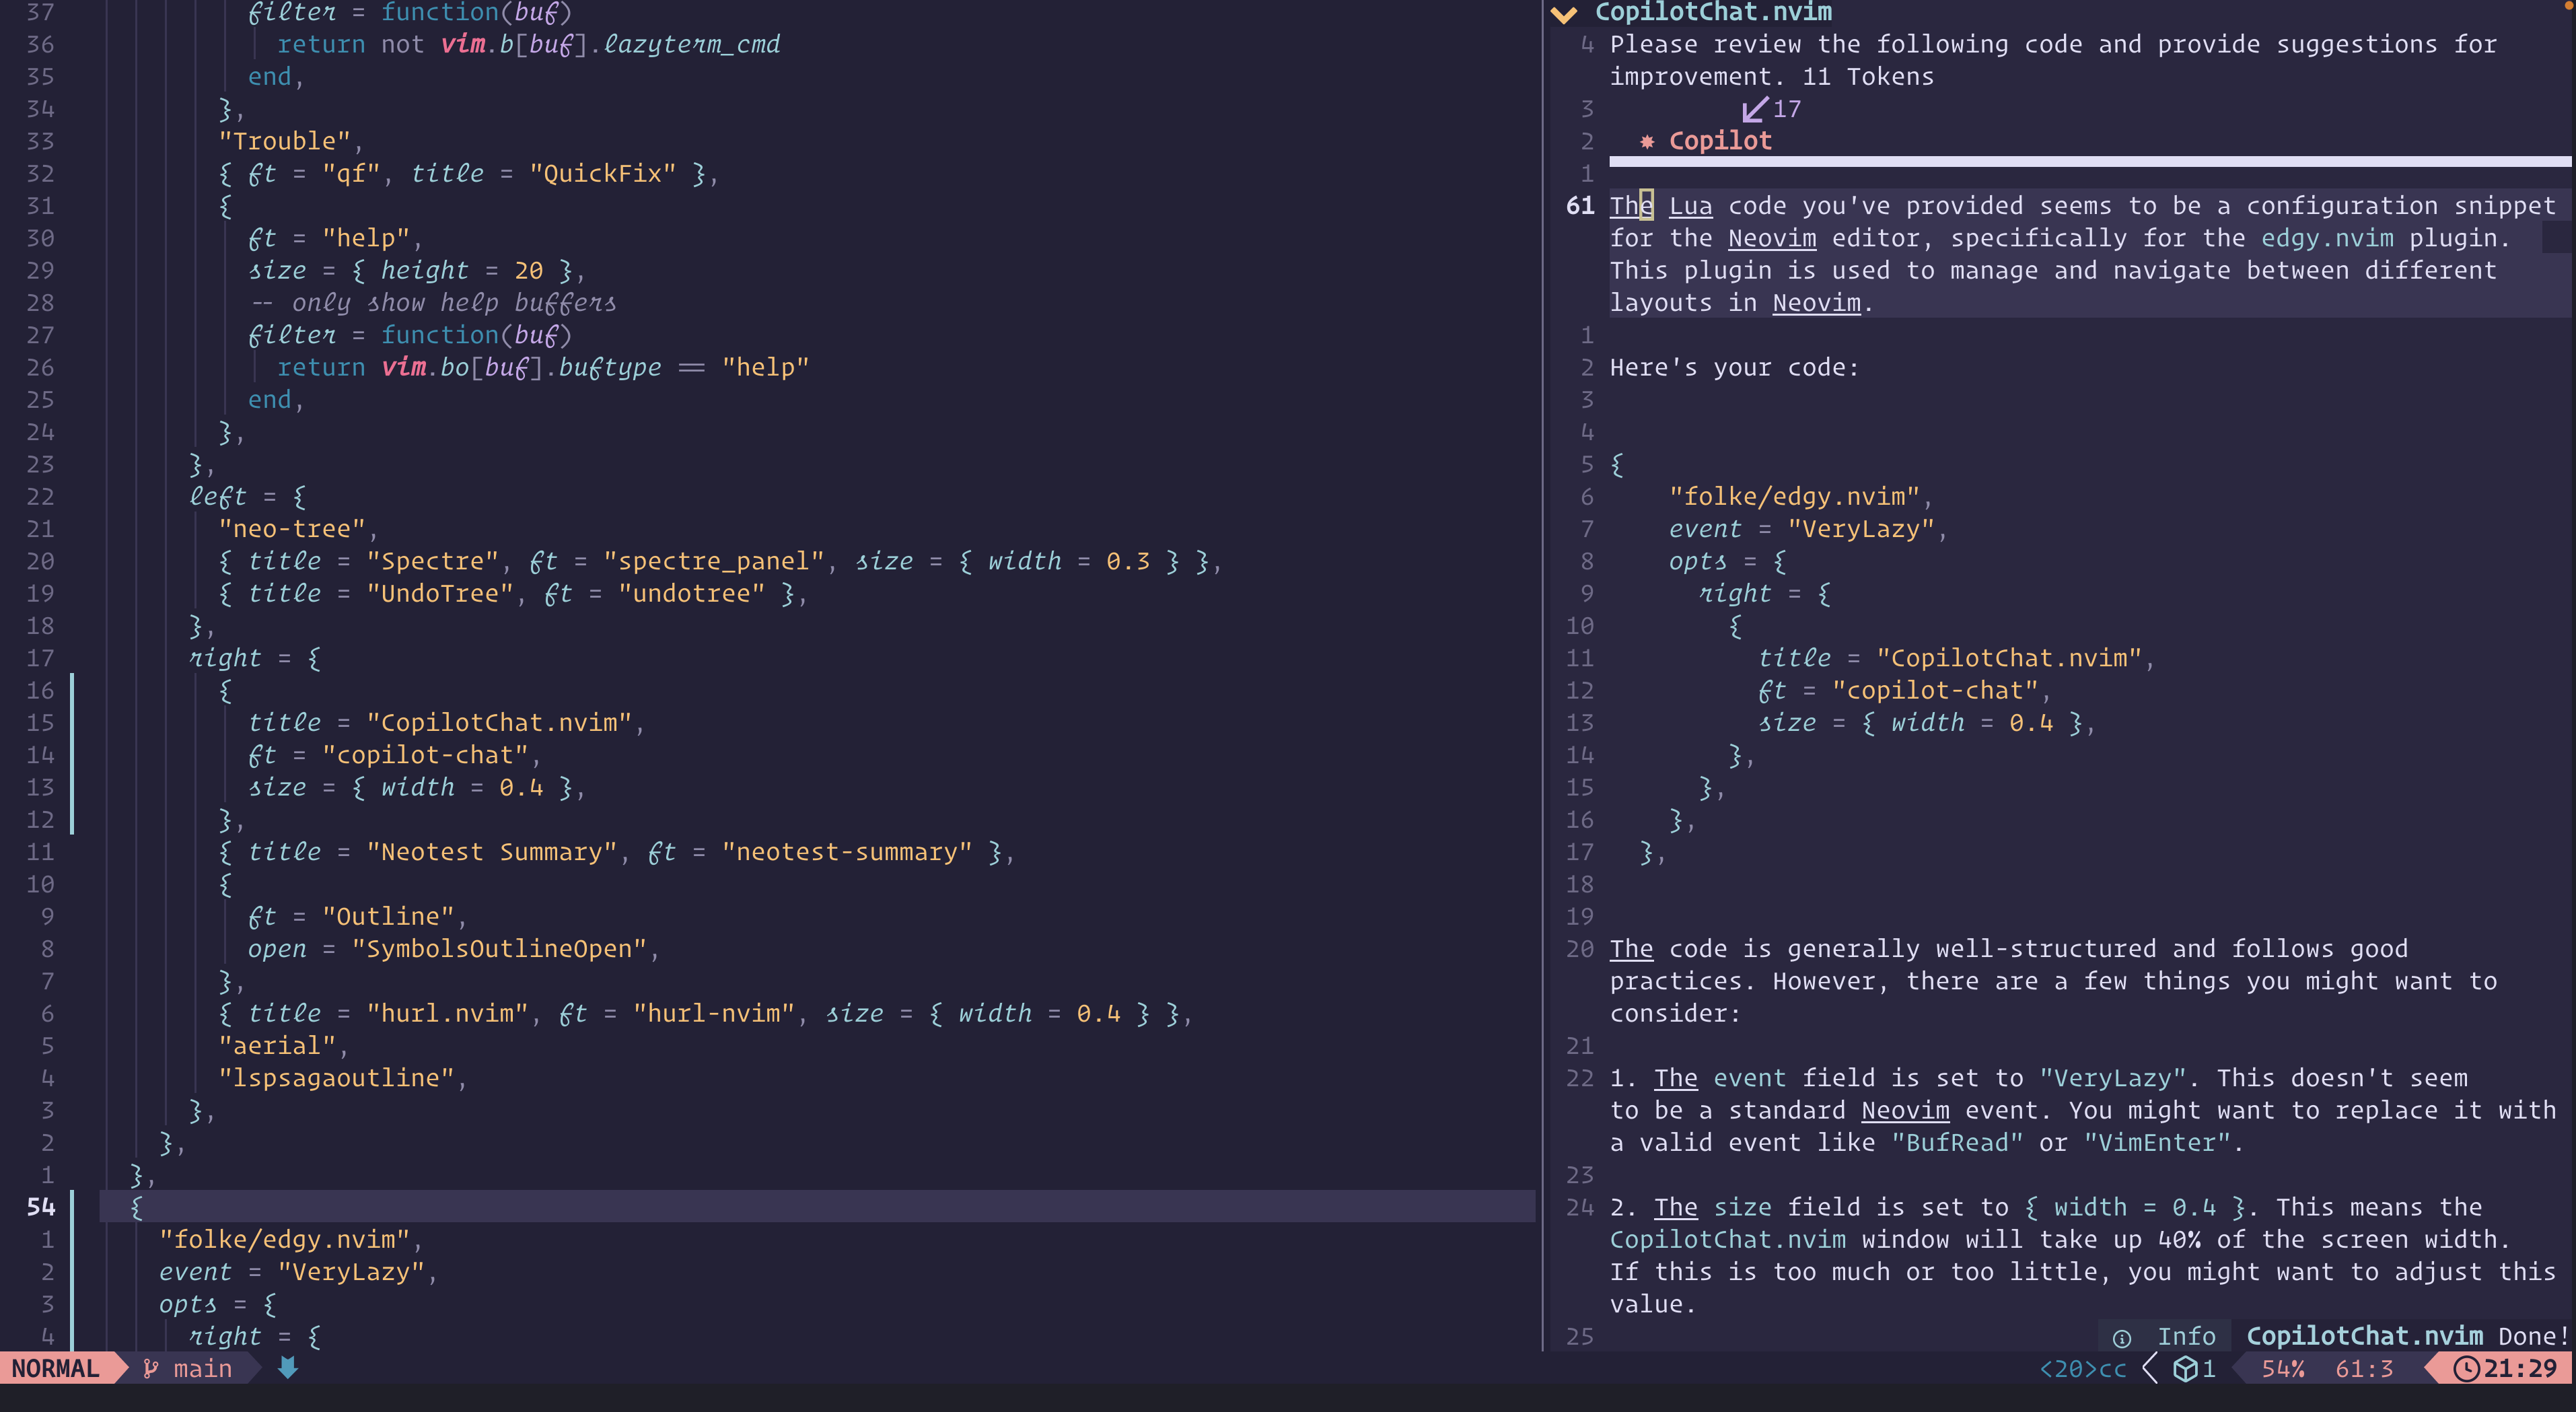Click the NORMAL mode indicator
Image resolution: width=2576 pixels, height=1412 pixels.
[55, 1368]
